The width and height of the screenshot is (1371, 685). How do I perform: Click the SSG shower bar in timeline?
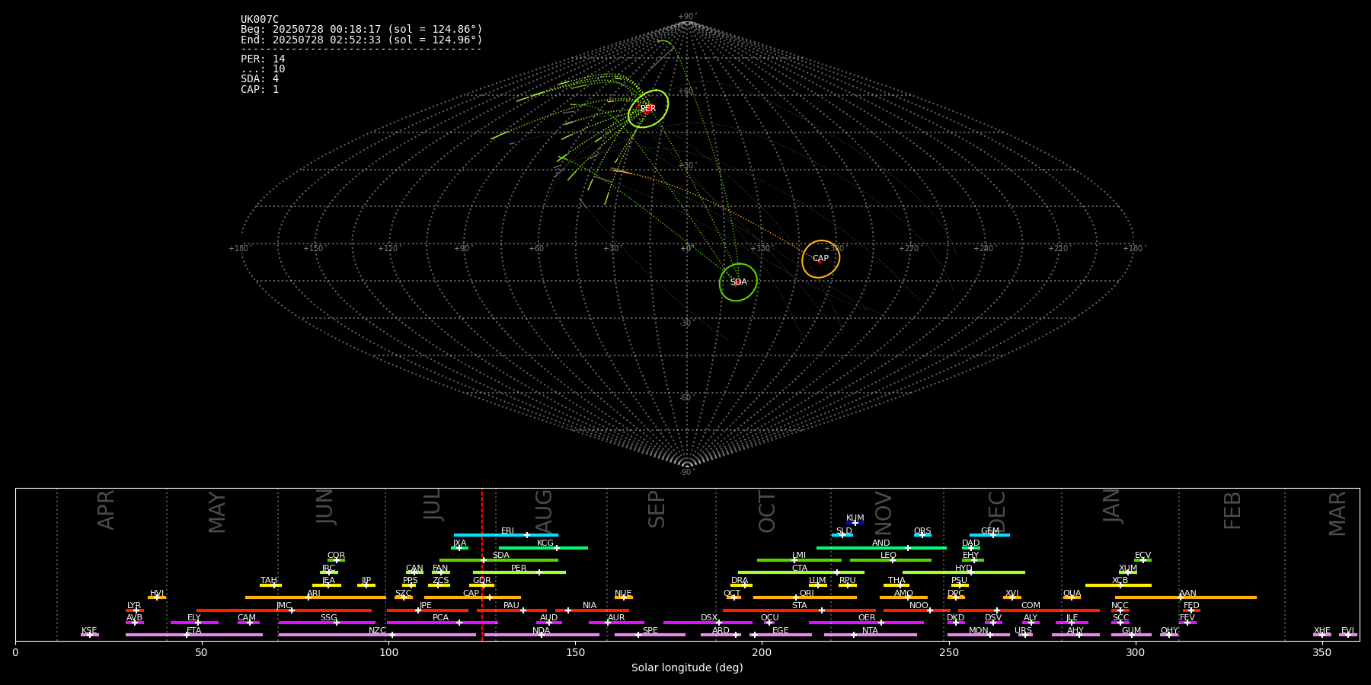(x=327, y=623)
